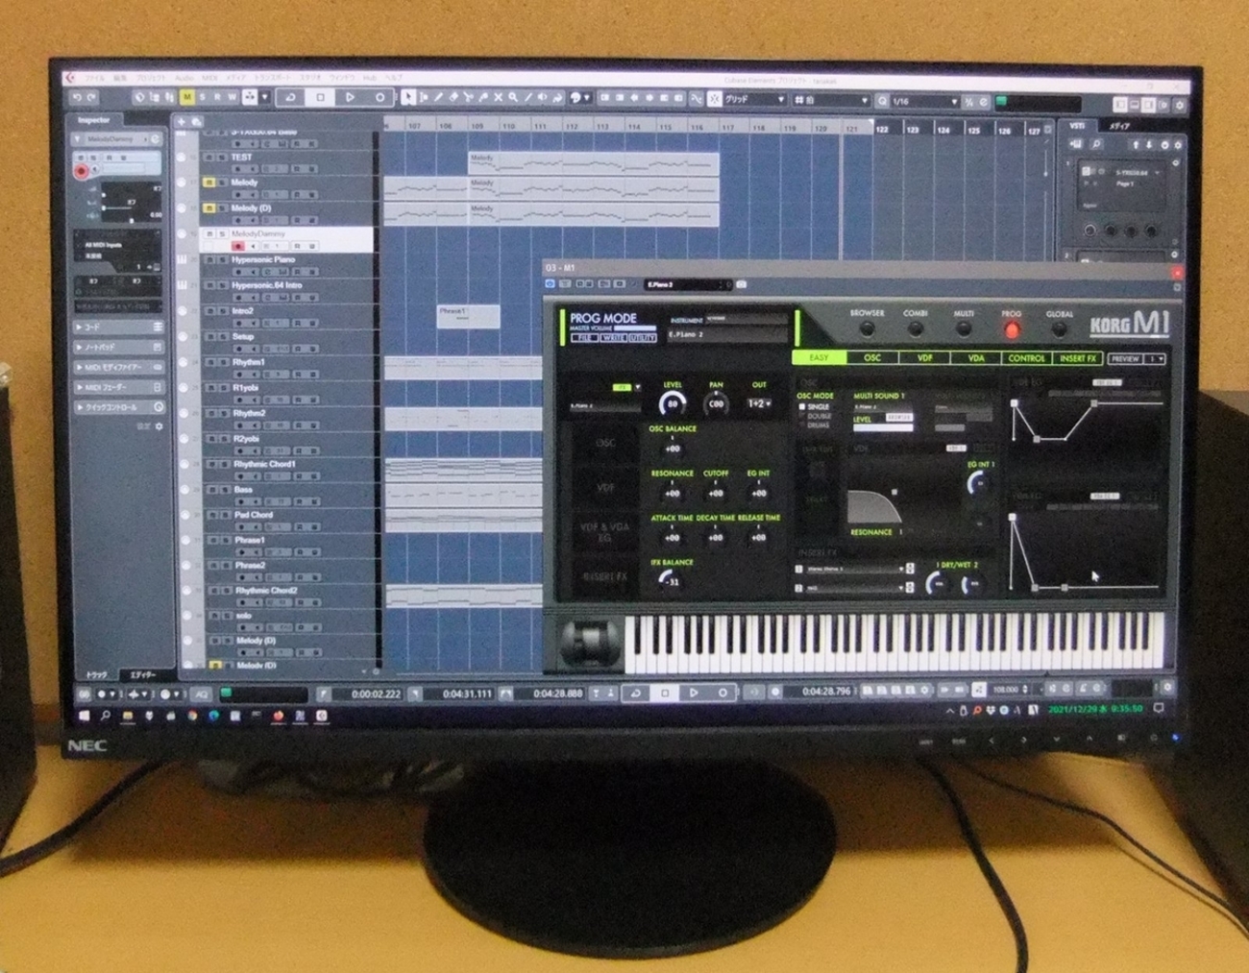Toggle global Write automation W button

(x=233, y=97)
